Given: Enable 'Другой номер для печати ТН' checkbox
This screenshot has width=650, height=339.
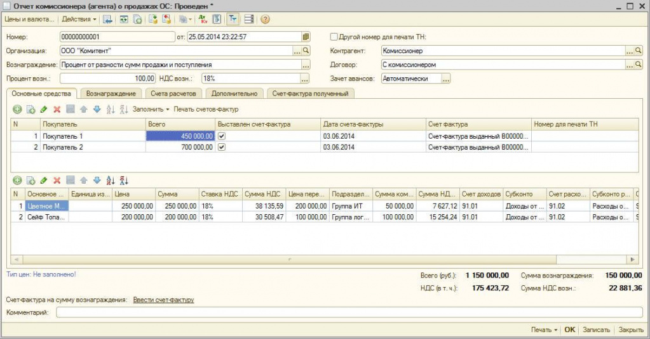Looking at the screenshot, I should (334, 37).
